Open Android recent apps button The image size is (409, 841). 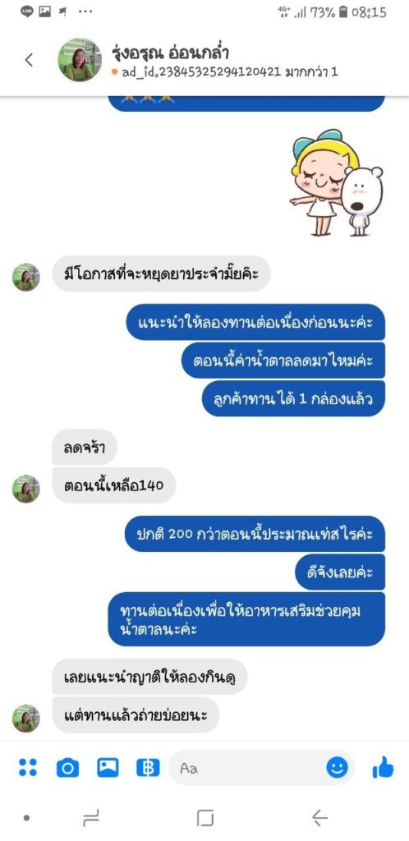tap(90, 818)
